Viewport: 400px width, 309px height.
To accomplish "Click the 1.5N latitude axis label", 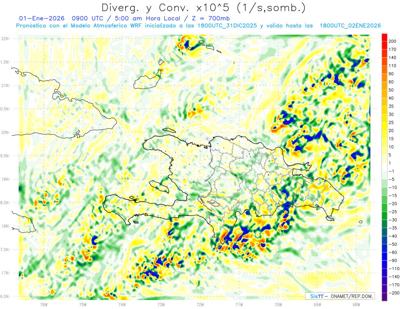I will click(x=5, y=62).
